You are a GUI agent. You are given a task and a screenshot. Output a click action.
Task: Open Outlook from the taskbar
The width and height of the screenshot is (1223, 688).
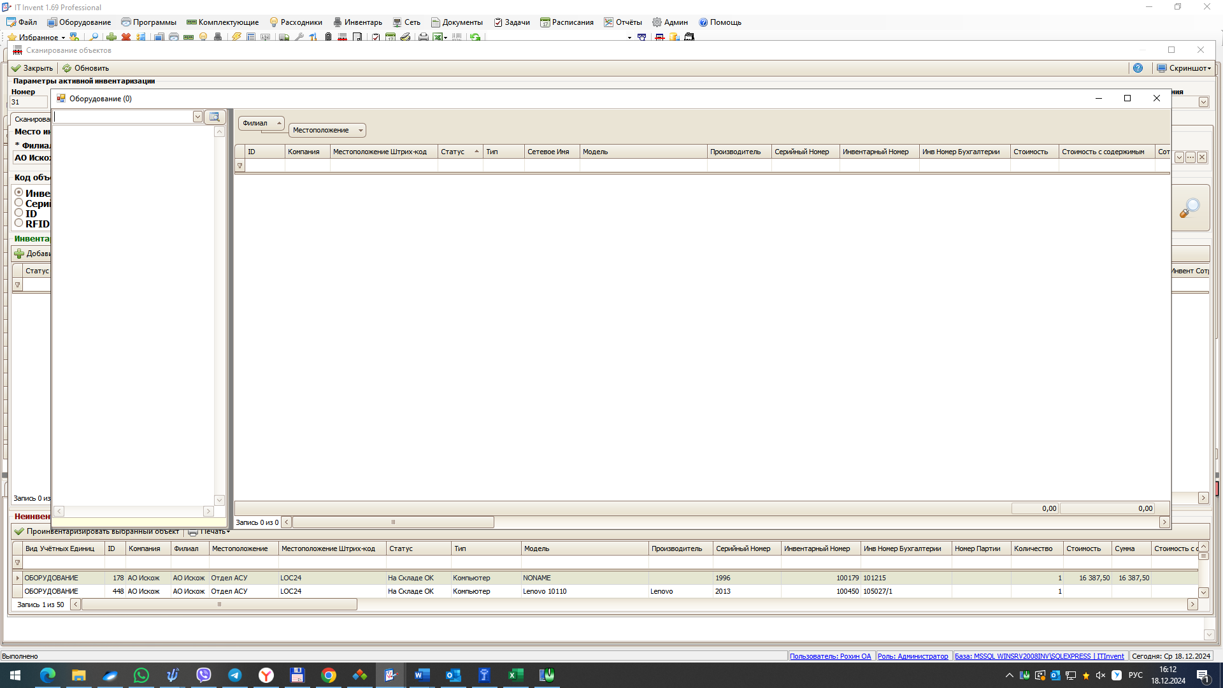pyautogui.click(x=454, y=675)
